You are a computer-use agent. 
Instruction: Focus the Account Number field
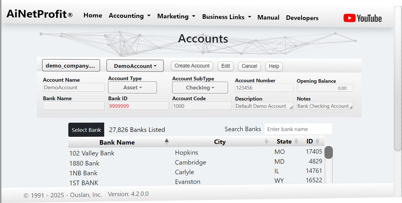point(264,88)
